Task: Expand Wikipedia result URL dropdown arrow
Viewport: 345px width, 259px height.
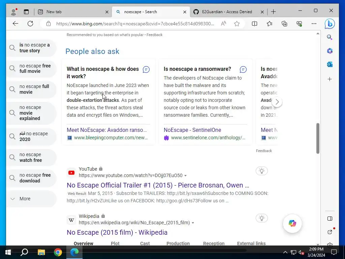Action: click(x=193, y=223)
